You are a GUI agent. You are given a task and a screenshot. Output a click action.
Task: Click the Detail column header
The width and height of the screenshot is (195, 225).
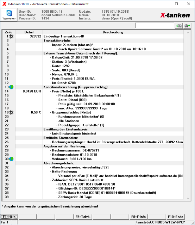coord(29,32)
